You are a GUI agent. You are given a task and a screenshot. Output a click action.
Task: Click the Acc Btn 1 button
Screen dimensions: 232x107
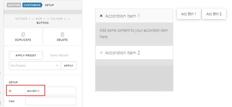pos(189,14)
